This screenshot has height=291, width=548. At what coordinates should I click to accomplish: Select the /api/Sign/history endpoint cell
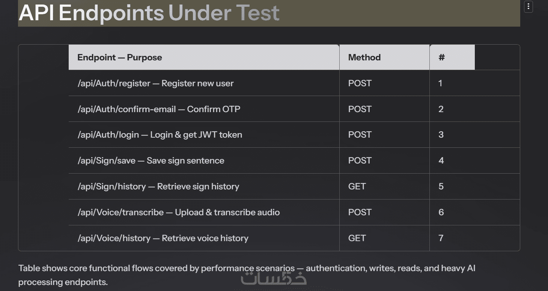tap(204, 186)
